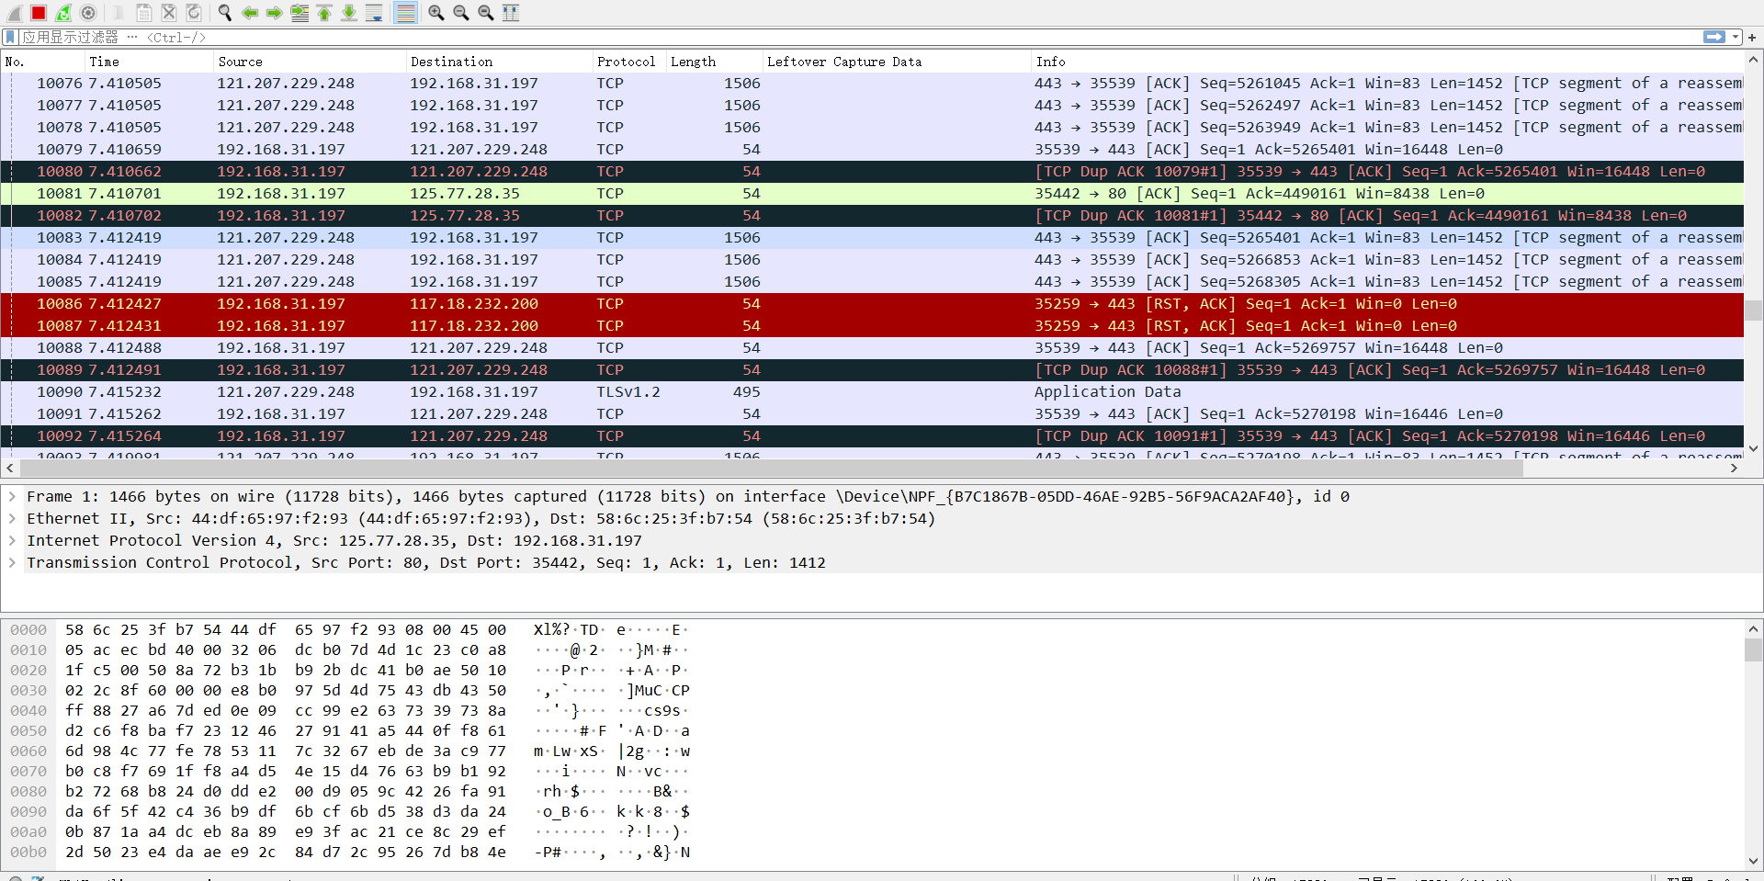Expand the Frame 1 details
This screenshot has width=1764, height=881.
tap(12, 496)
